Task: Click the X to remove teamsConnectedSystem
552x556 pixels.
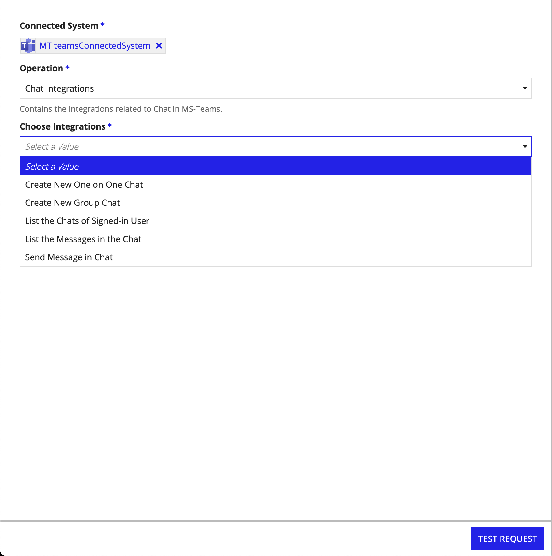Action: pyautogui.click(x=159, y=46)
